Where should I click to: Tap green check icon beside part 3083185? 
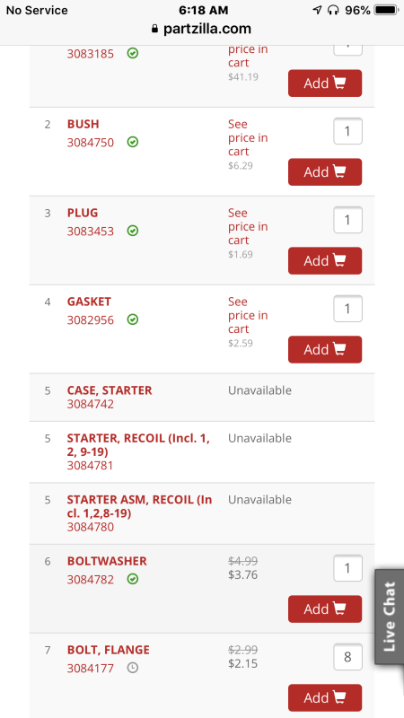pyautogui.click(x=133, y=54)
